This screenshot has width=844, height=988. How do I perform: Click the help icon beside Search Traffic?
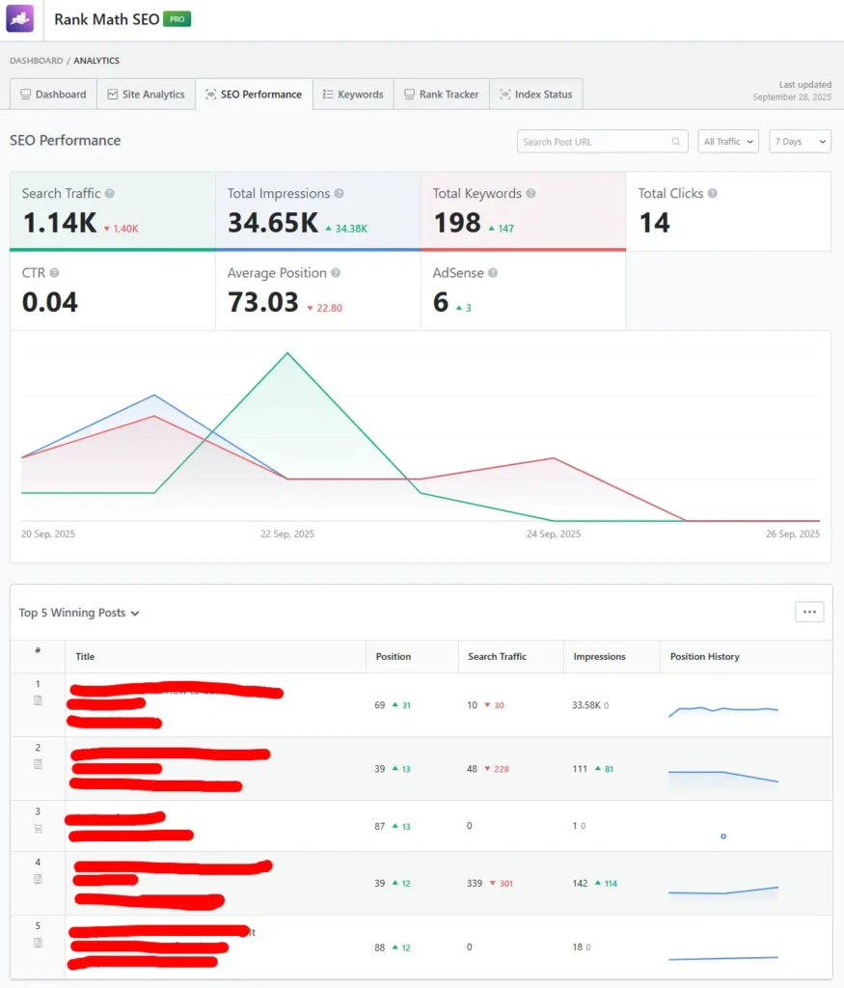110,194
